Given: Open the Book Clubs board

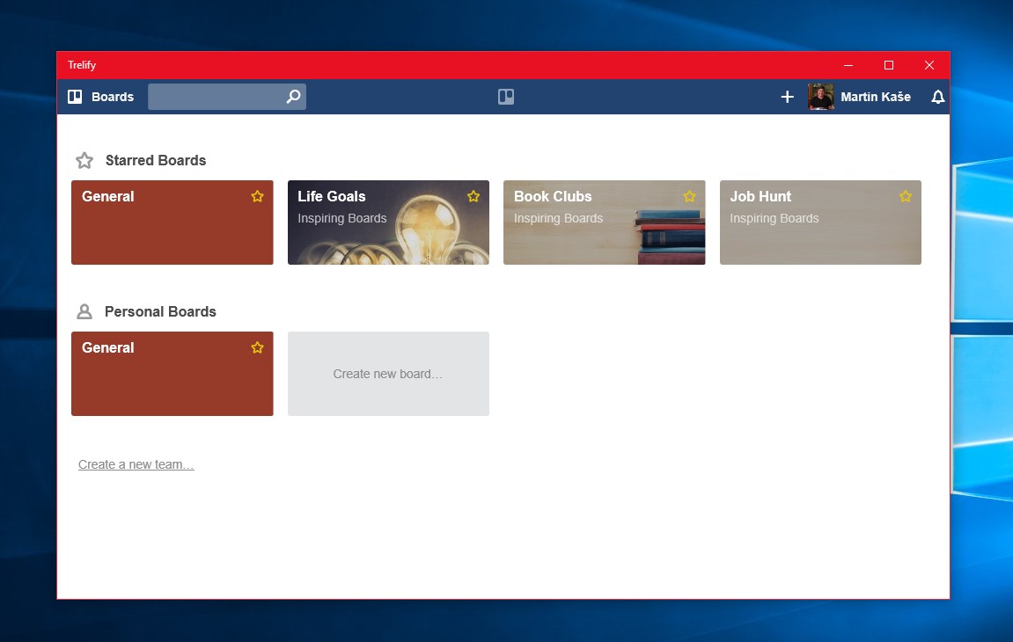Looking at the screenshot, I should point(604,223).
